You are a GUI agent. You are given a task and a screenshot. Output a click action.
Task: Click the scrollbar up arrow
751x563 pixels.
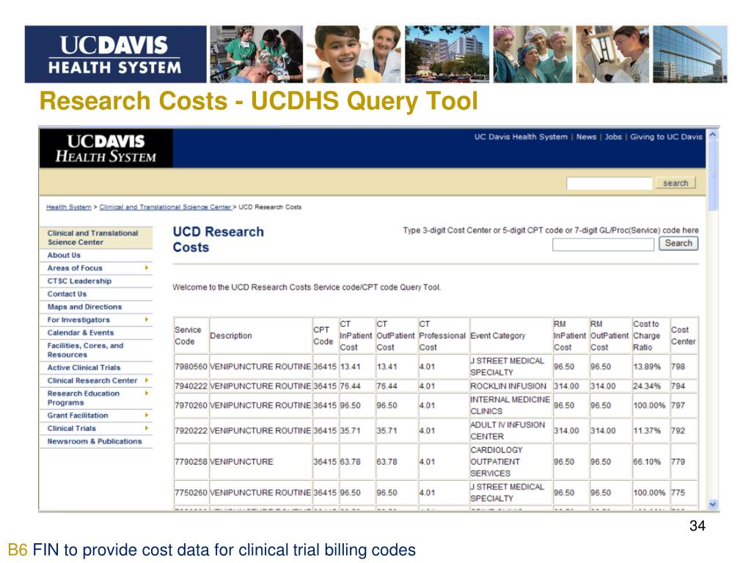pos(713,135)
